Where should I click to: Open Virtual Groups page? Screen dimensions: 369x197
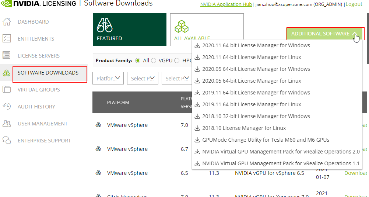(39, 90)
